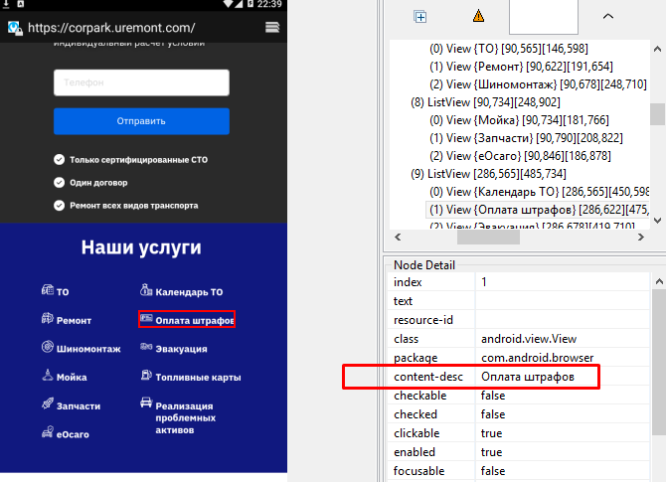Click the Календарь ТО icon
The image size is (666, 482).
click(x=146, y=289)
